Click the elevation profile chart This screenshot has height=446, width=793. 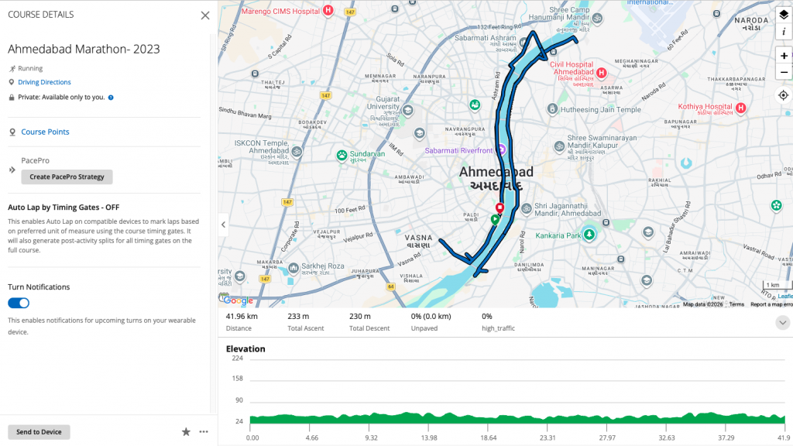[x=517, y=417]
